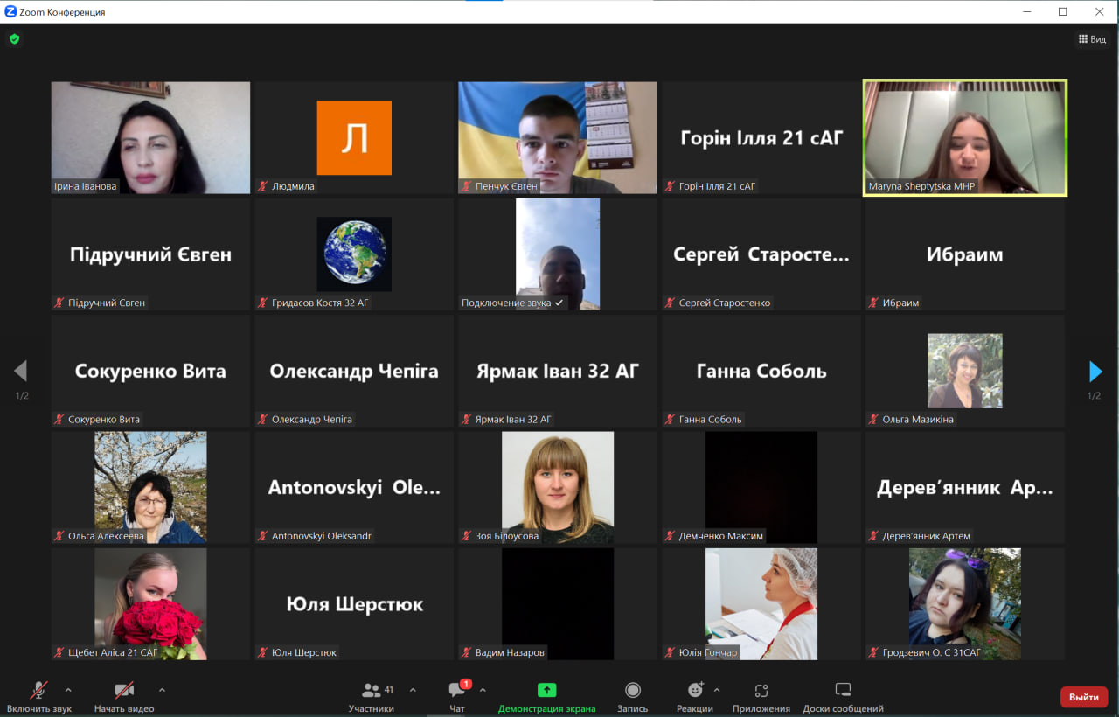This screenshot has height=717, width=1119.
Task: Go to next gallery page arrow
Action: pyautogui.click(x=1095, y=372)
